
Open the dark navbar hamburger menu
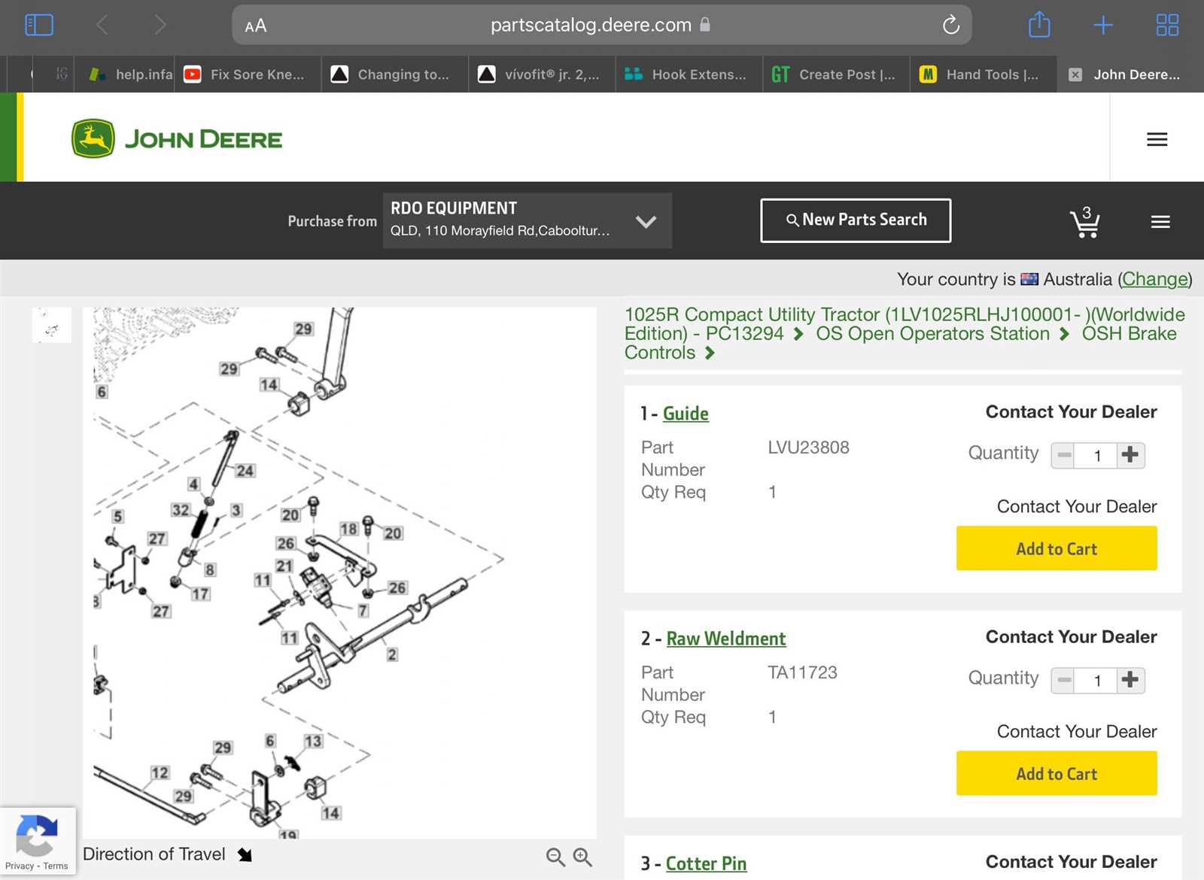click(x=1160, y=222)
